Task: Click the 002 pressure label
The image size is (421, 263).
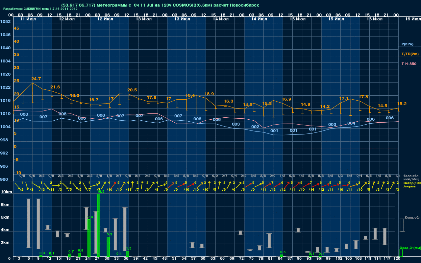Action: [255, 127]
